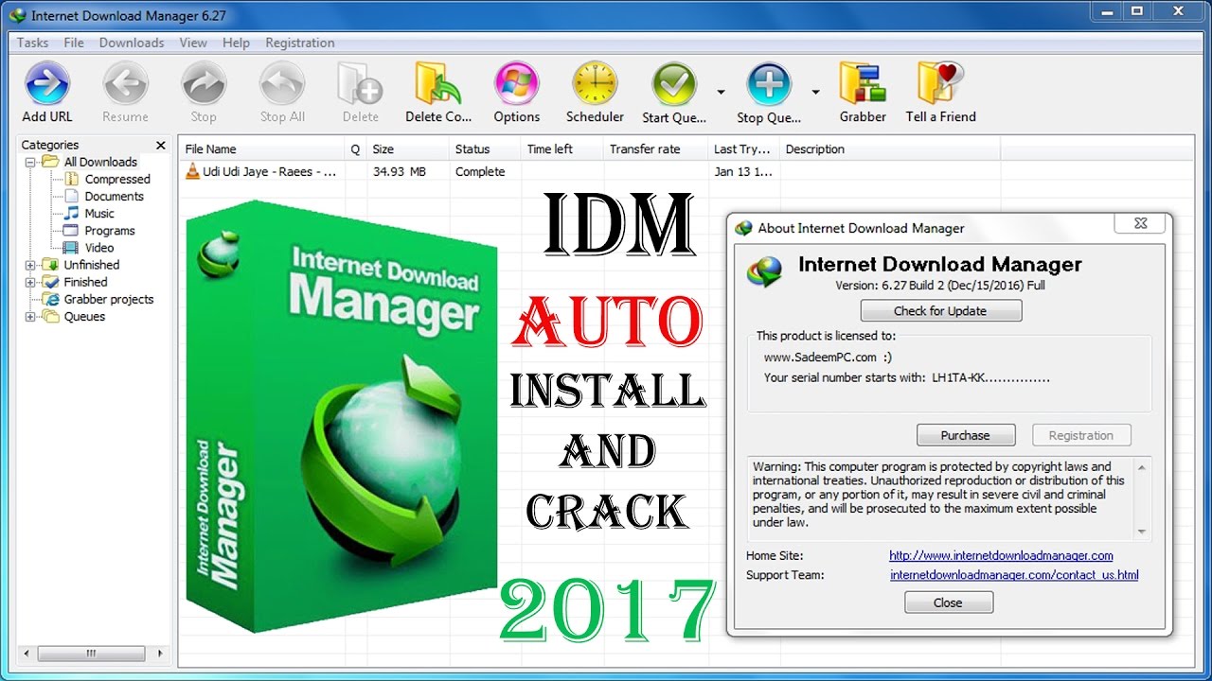Screen dimensions: 1212x681
Task: Click the 34.93 MB size cell
Action: (x=399, y=171)
